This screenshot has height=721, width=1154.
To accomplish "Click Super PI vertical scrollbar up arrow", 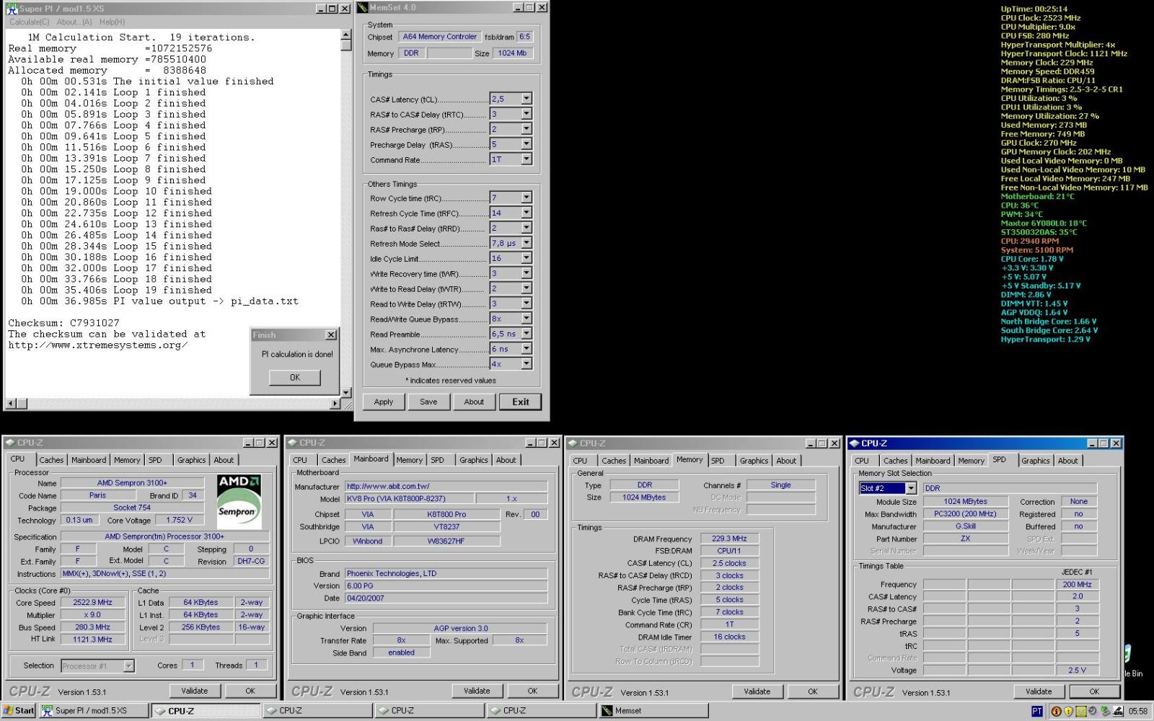I will click(x=346, y=35).
